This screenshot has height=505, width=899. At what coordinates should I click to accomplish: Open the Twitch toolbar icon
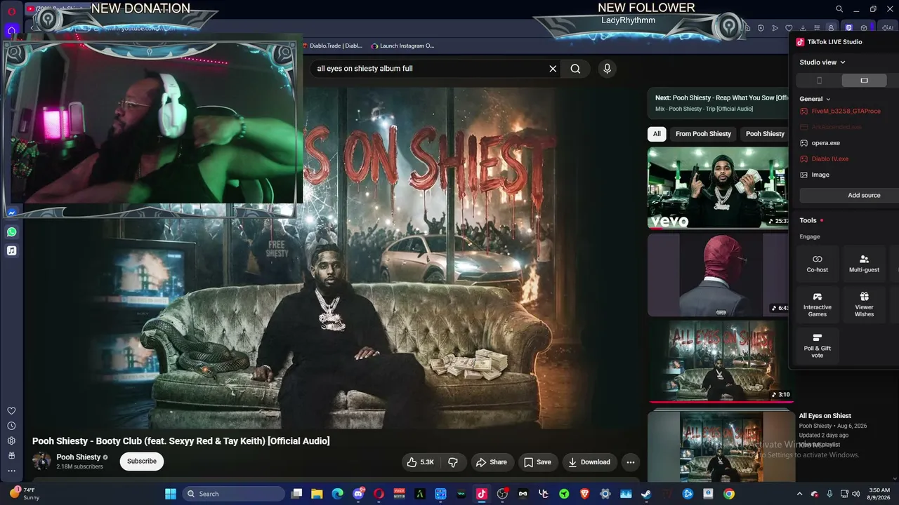(848, 28)
